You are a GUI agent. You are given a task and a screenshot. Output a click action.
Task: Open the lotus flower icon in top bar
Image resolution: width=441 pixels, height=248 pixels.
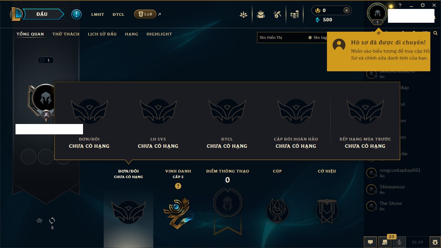point(244,14)
